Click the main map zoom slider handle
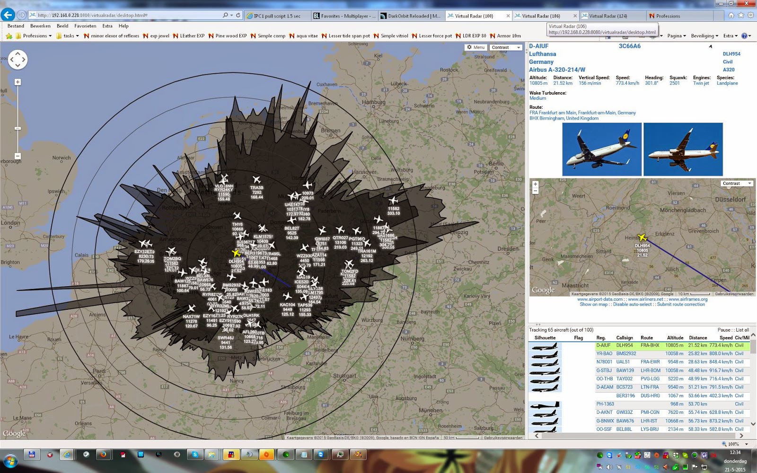Image resolution: width=757 pixels, height=473 pixels. point(18,128)
